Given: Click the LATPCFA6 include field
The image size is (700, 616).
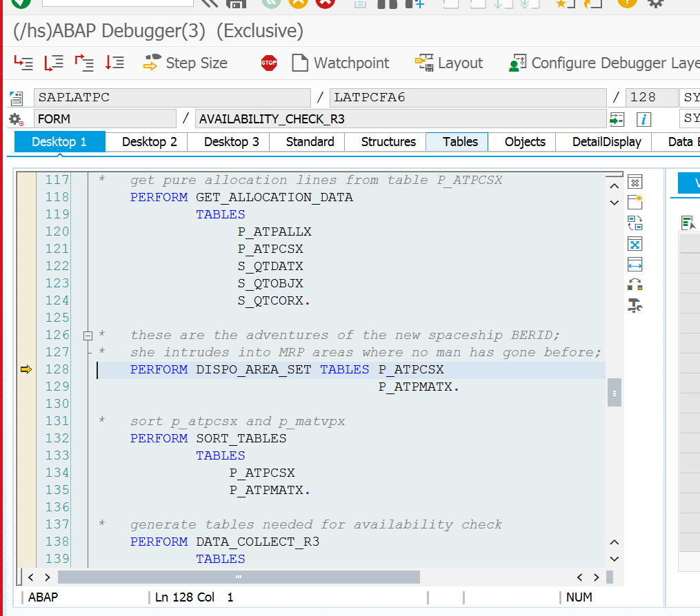Looking at the screenshot, I should (468, 97).
